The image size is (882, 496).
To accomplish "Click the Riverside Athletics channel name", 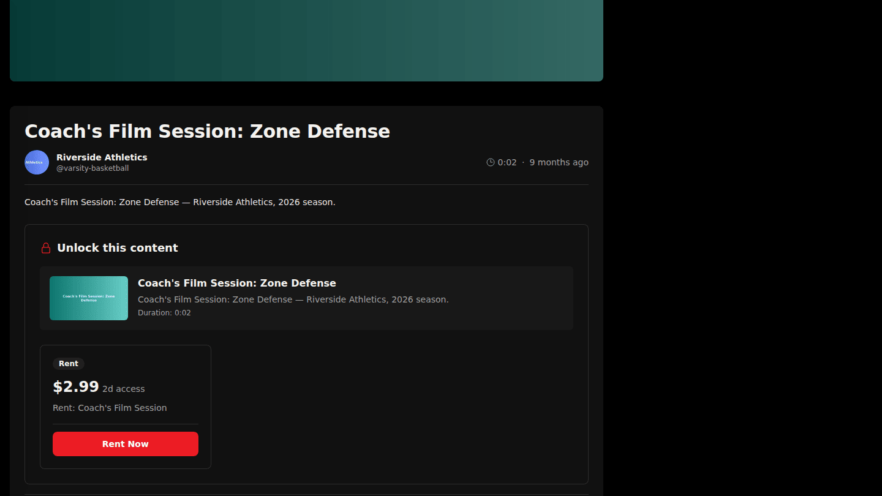I will 102,157.
